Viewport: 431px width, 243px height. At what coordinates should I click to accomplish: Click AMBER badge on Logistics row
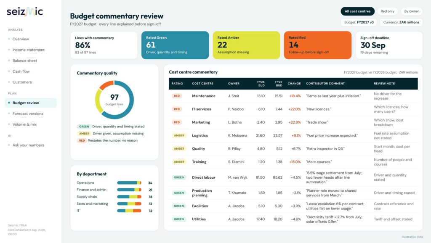179,136
